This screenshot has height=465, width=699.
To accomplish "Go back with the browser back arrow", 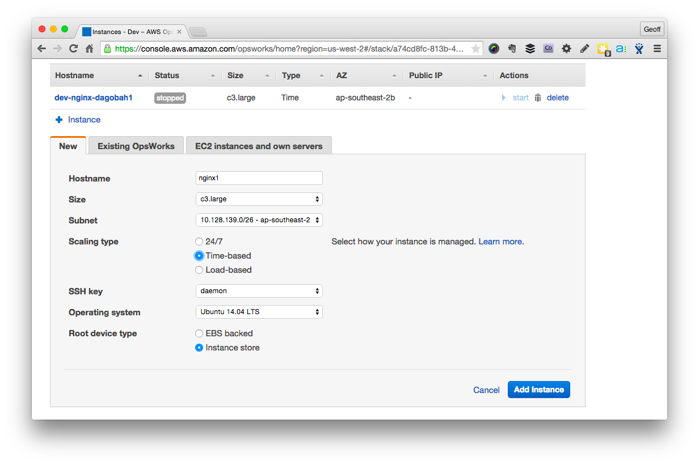I will [41, 49].
